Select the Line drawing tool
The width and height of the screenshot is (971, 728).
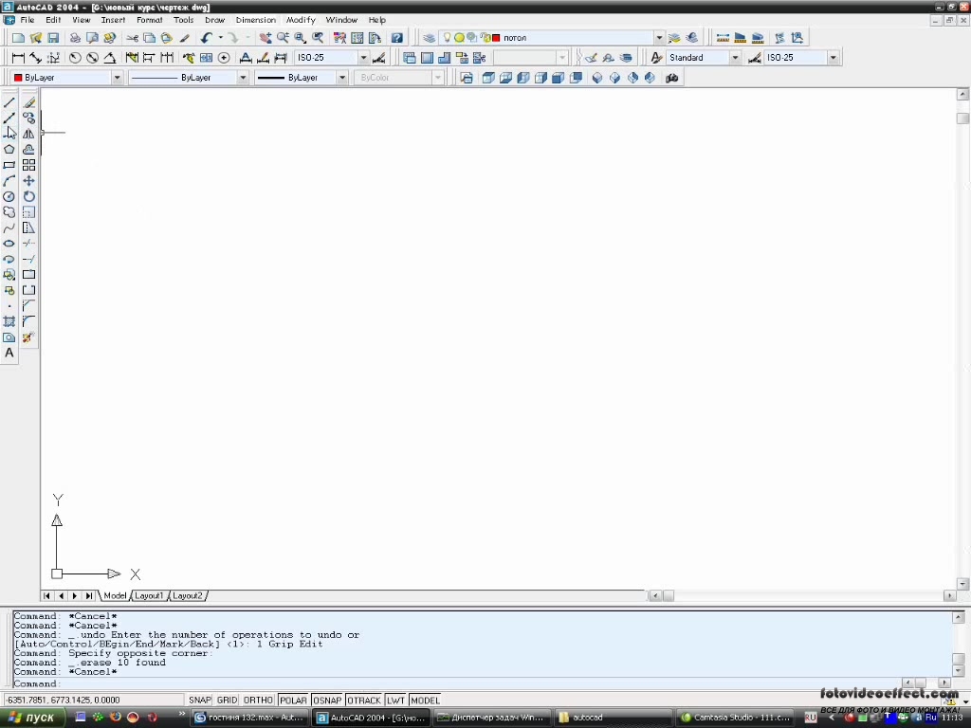click(x=9, y=102)
